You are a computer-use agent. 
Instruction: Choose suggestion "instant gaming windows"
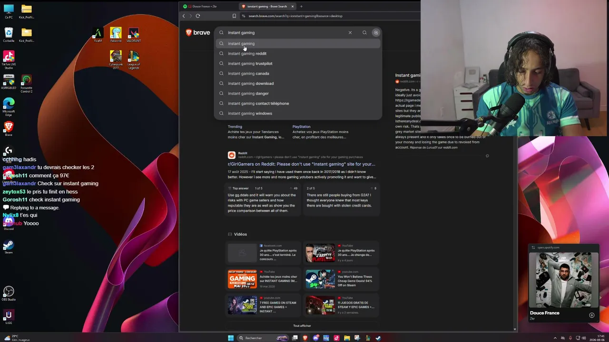298,114
